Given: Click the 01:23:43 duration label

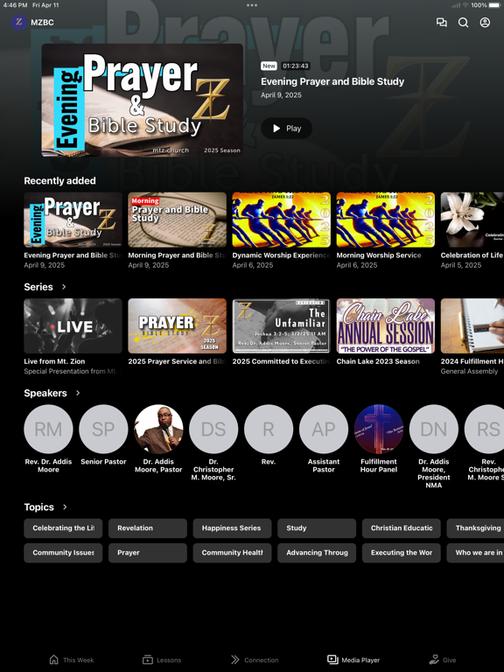Looking at the screenshot, I should [x=296, y=66].
